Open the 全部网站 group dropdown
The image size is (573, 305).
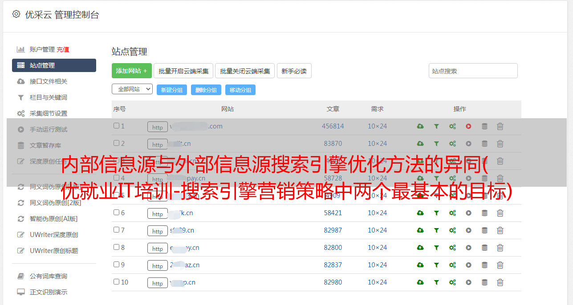click(x=132, y=89)
